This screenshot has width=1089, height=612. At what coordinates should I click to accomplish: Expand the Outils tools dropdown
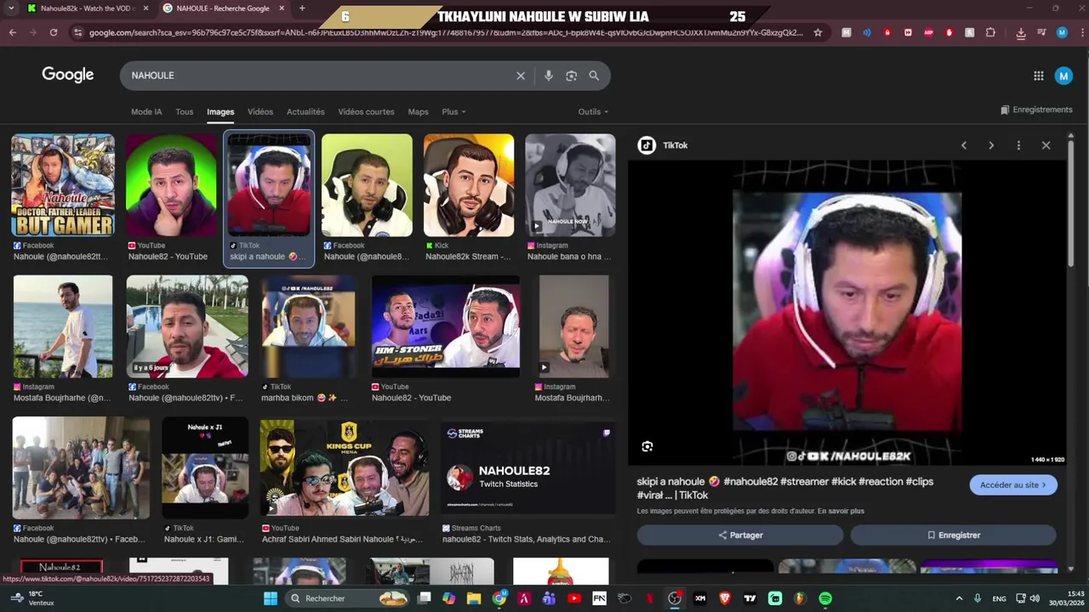tap(593, 111)
